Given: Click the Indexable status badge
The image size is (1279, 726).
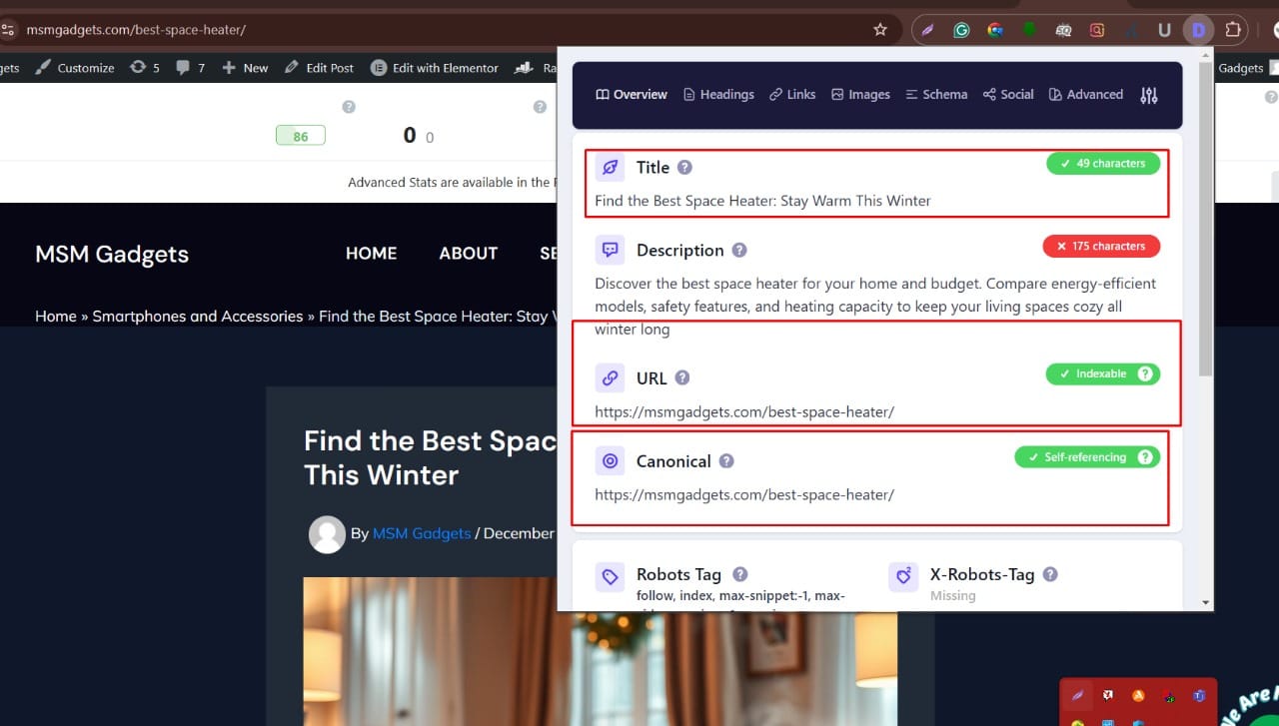Looking at the screenshot, I should coord(1103,373).
